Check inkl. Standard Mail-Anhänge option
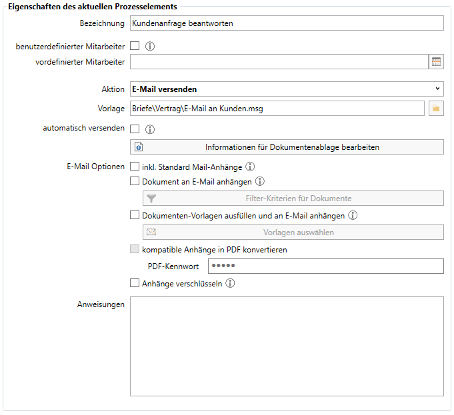 coord(135,167)
